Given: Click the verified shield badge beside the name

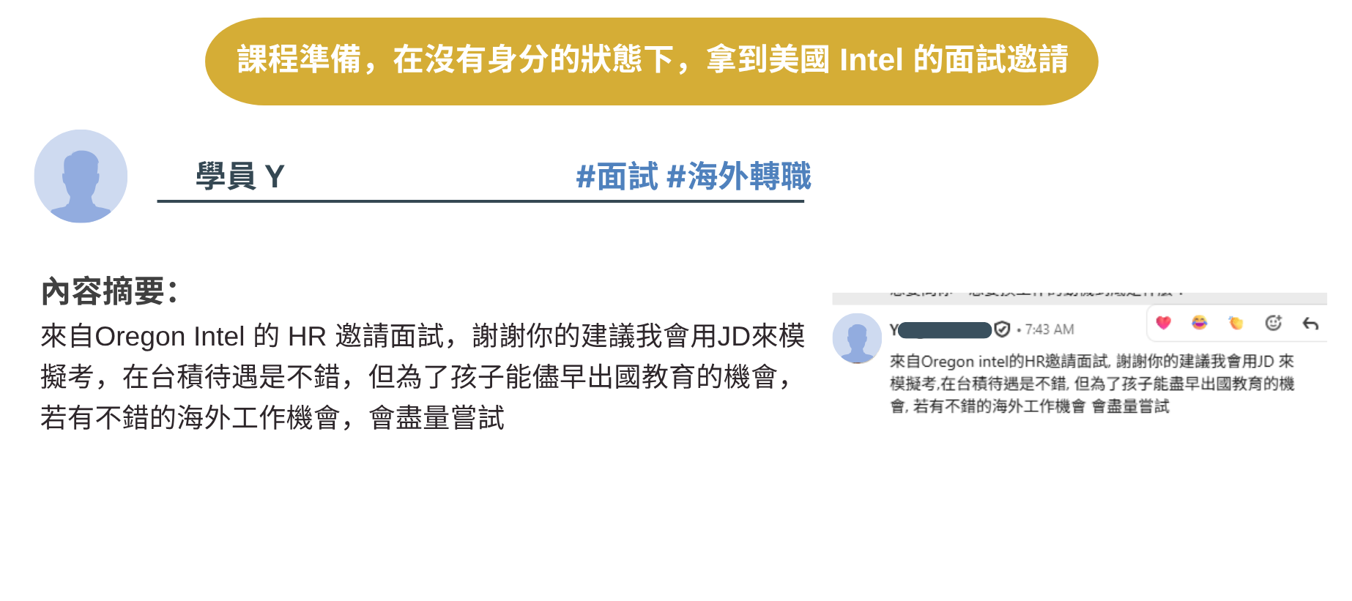Looking at the screenshot, I should [x=1003, y=329].
